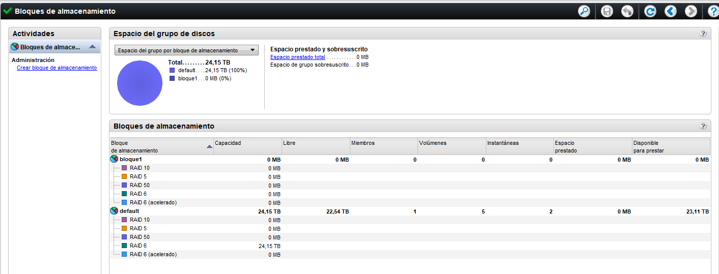Go back with the left arrow icon
The width and height of the screenshot is (719, 274).
click(671, 11)
